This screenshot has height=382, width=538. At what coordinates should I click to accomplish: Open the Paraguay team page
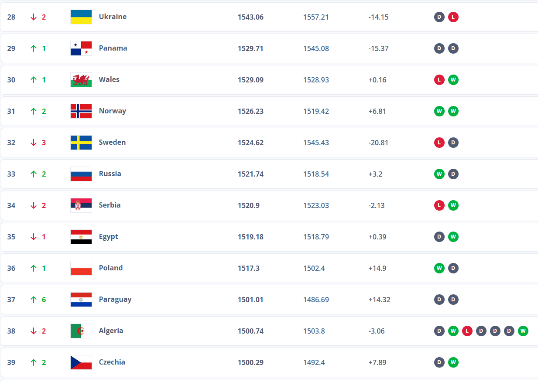pyautogui.click(x=115, y=299)
